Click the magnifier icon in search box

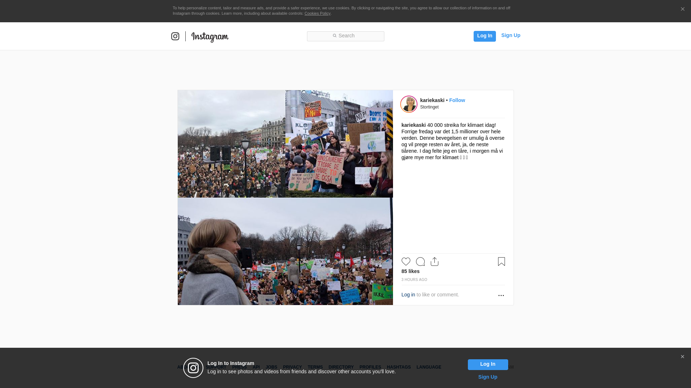[x=334, y=36]
